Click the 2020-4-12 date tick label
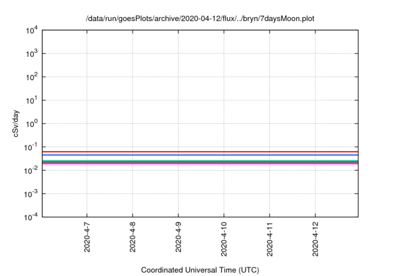Viewport: 395px width, 276px height. tap(315, 239)
